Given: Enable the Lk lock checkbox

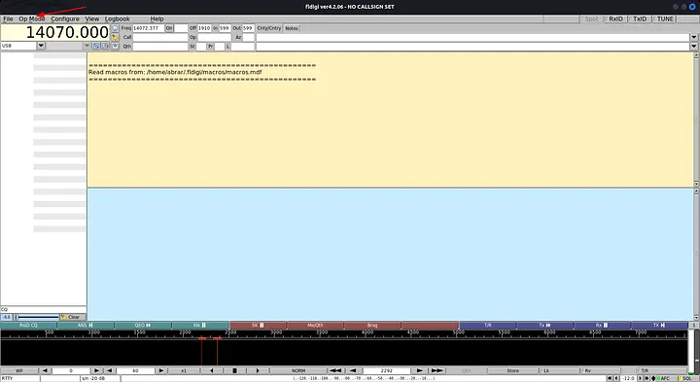Looking at the screenshot, I should point(545,370).
